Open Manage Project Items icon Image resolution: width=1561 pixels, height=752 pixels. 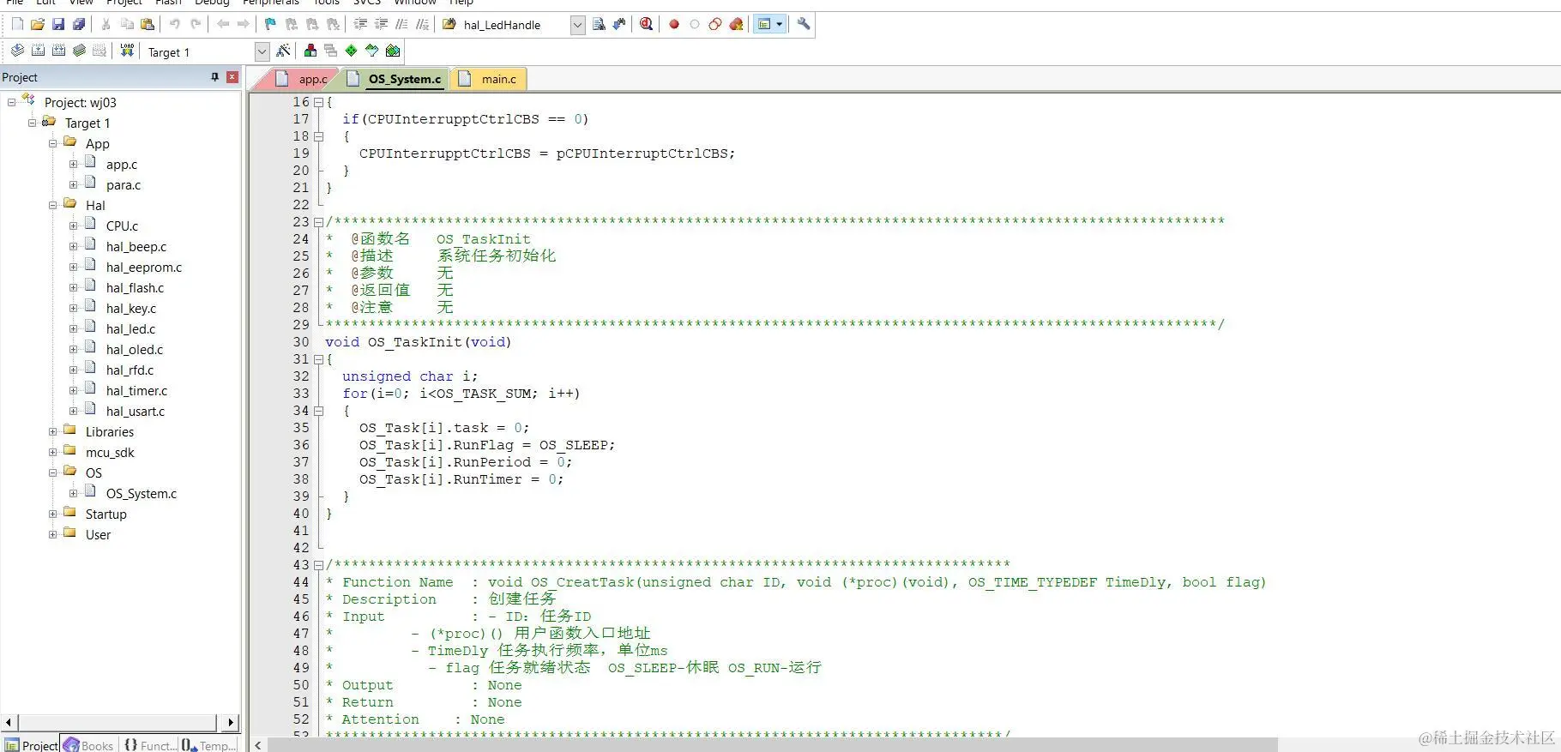click(310, 51)
